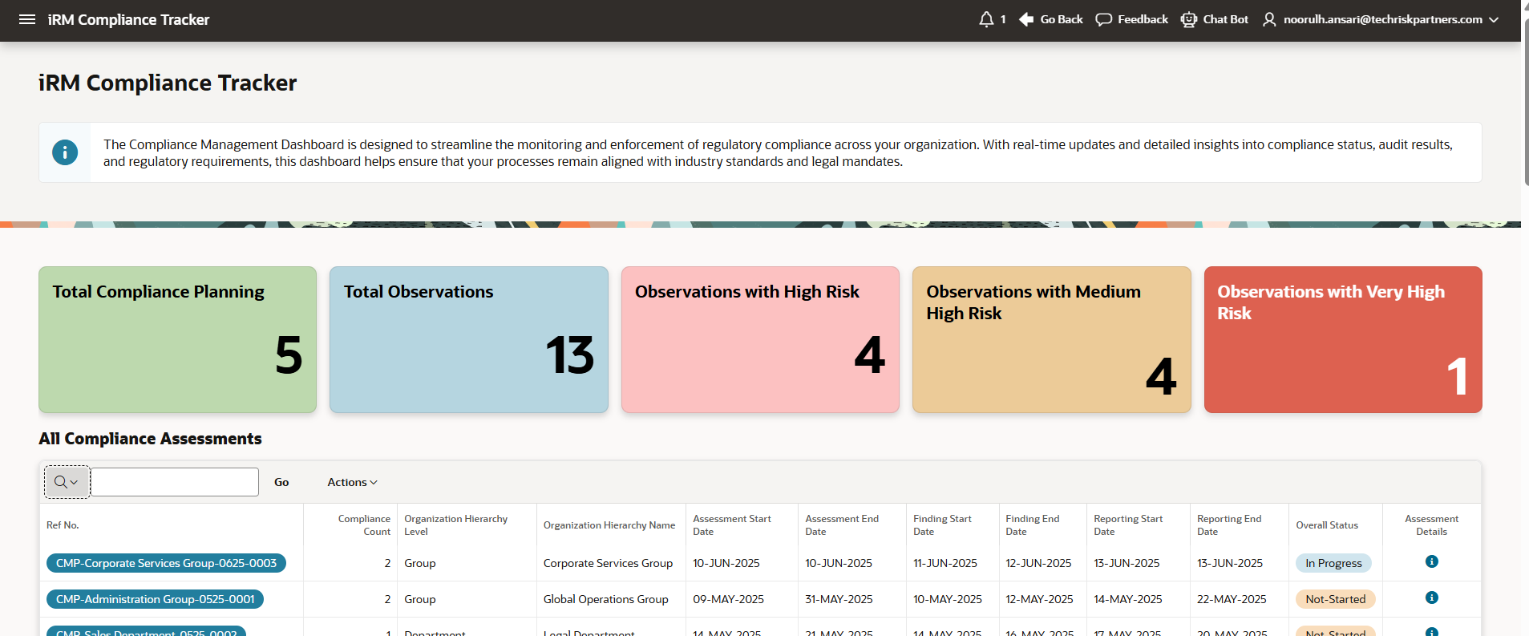The width and height of the screenshot is (1529, 636).
Task: Open Observations with Very High Risk card
Action: [1343, 339]
